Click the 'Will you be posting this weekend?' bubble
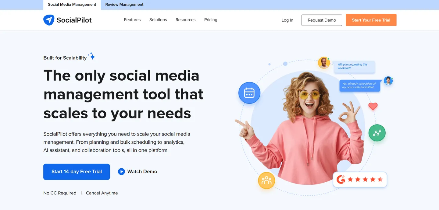The image size is (439, 210). click(x=355, y=66)
